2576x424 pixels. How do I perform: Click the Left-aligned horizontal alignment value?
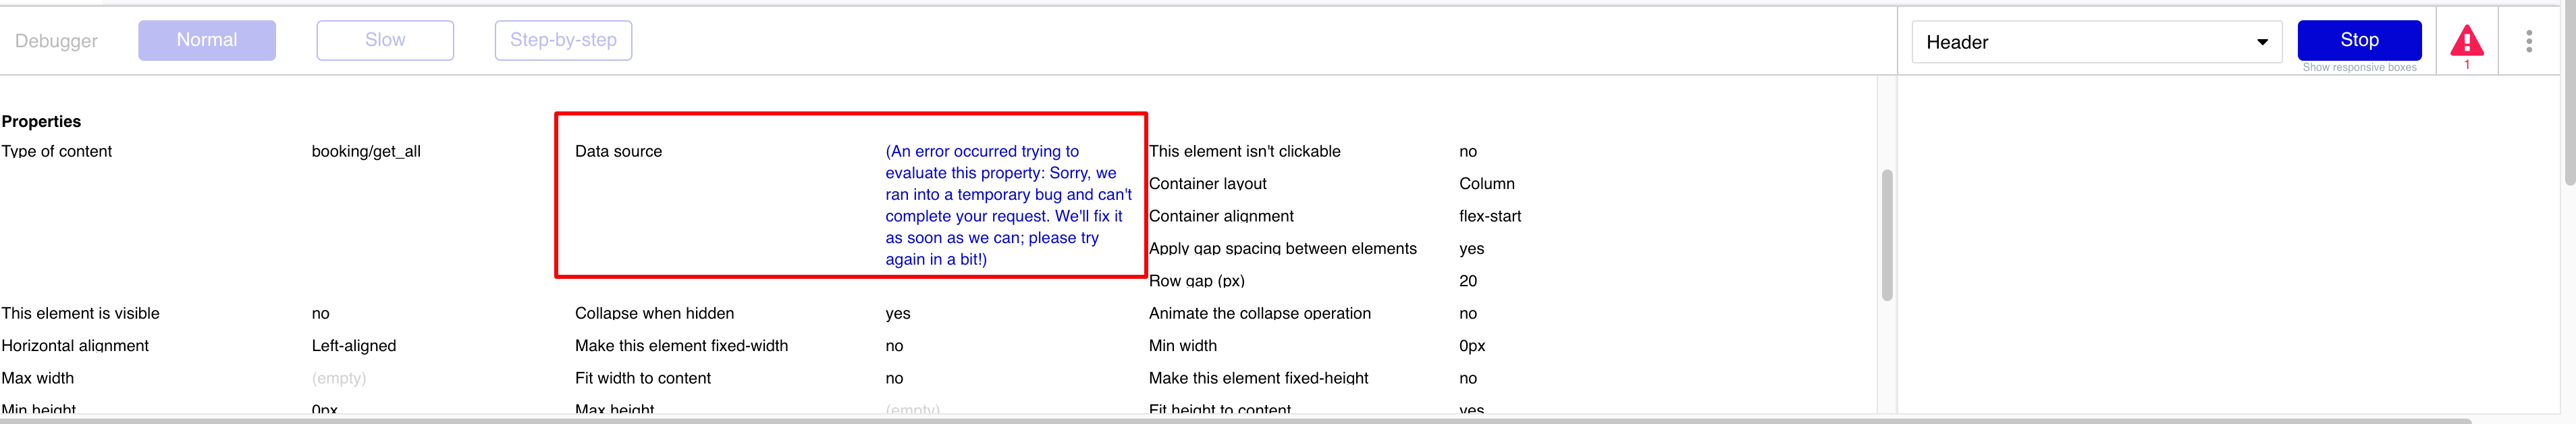pyautogui.click(x=354, y=346)
